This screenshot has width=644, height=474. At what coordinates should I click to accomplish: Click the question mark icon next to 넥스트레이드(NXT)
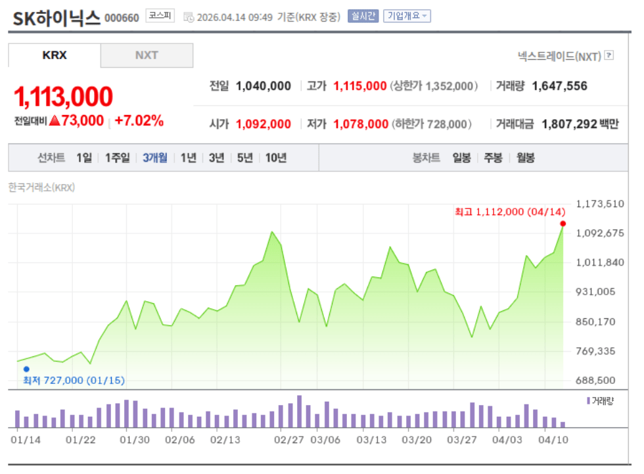(609, 56)
